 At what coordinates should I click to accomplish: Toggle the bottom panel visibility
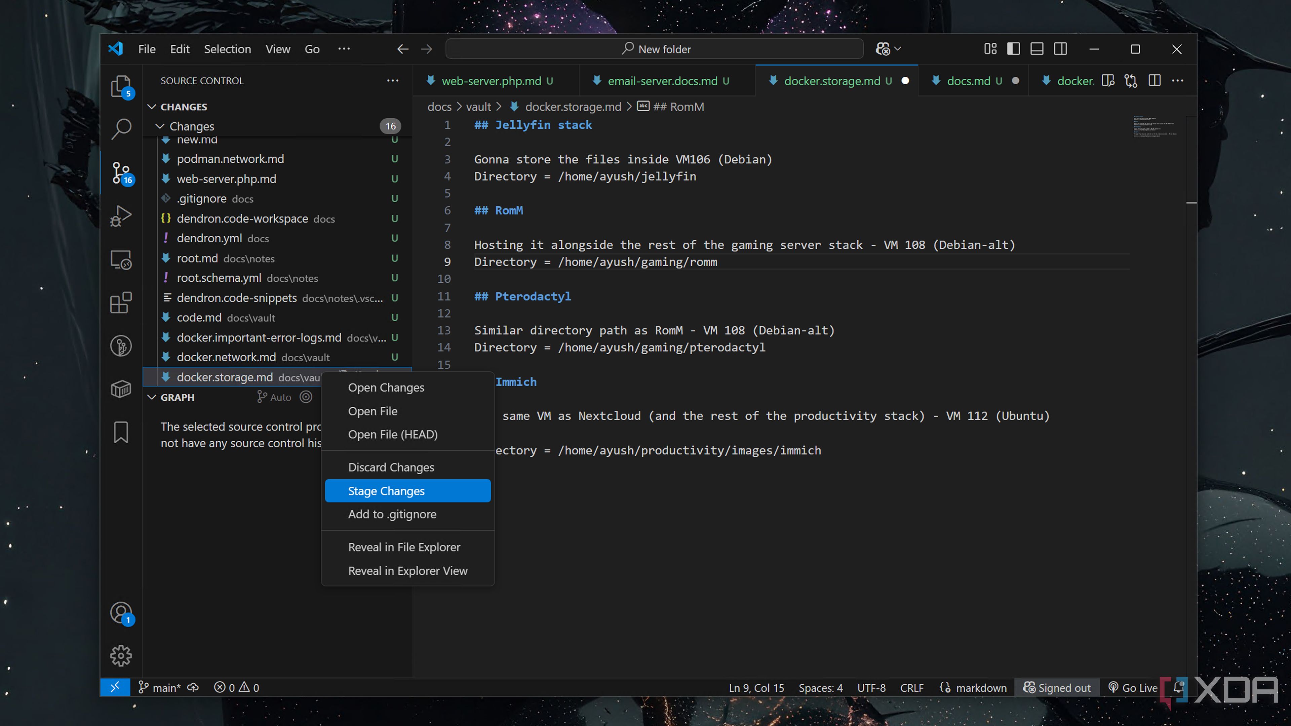[x=1037, y=49]
